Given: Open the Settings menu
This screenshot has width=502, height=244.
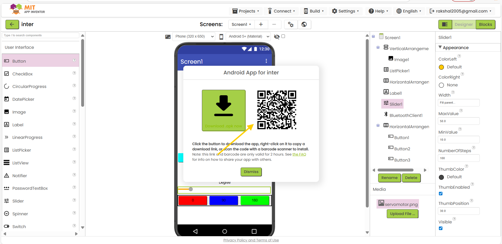Looking at the screenshot, I should (345, 11).
